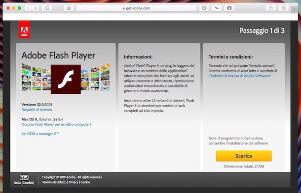
Task: Show all tabs overview button
Action: [283, 8]
